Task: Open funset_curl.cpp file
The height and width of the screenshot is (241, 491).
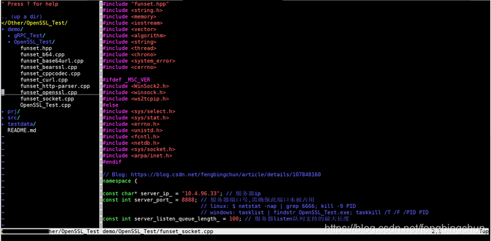Action: (44, 79)
